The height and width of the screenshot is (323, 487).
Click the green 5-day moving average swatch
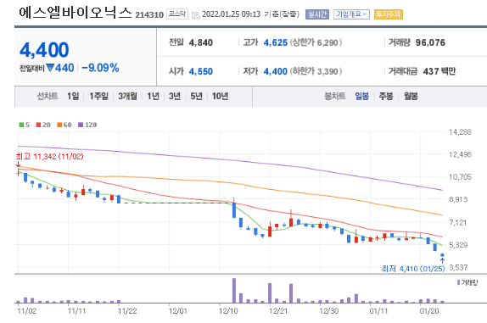coord(21,125)
